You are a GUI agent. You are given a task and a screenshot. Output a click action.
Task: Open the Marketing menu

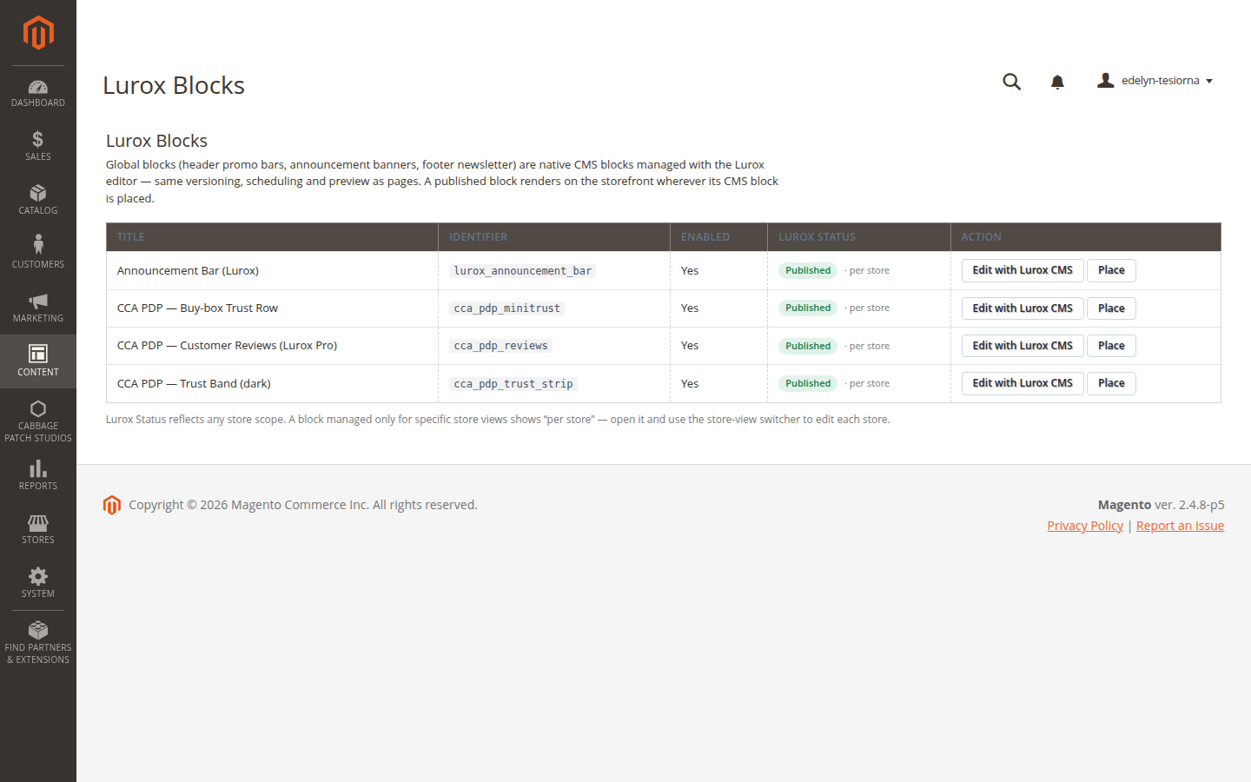(x=38, y=308)
